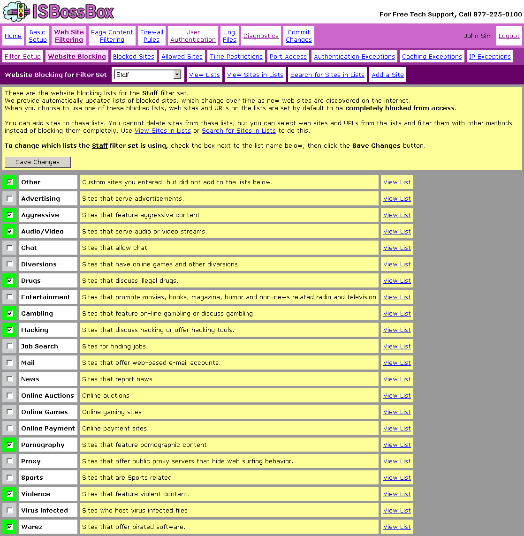Select the IP Exceptions subtab

tap(490, 57)
